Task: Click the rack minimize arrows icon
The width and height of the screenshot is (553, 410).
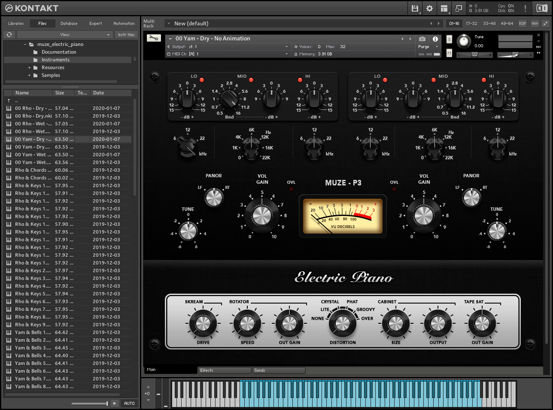Action: [546, 23]
